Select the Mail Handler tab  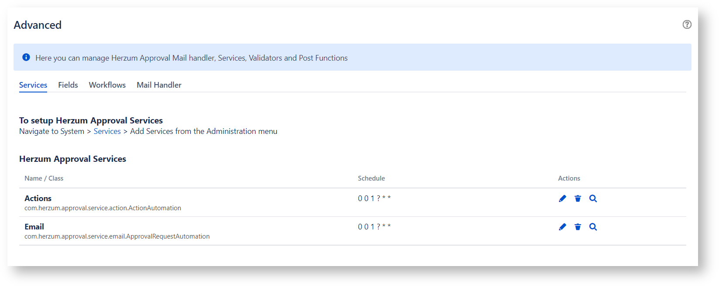[x=159, y=85]
